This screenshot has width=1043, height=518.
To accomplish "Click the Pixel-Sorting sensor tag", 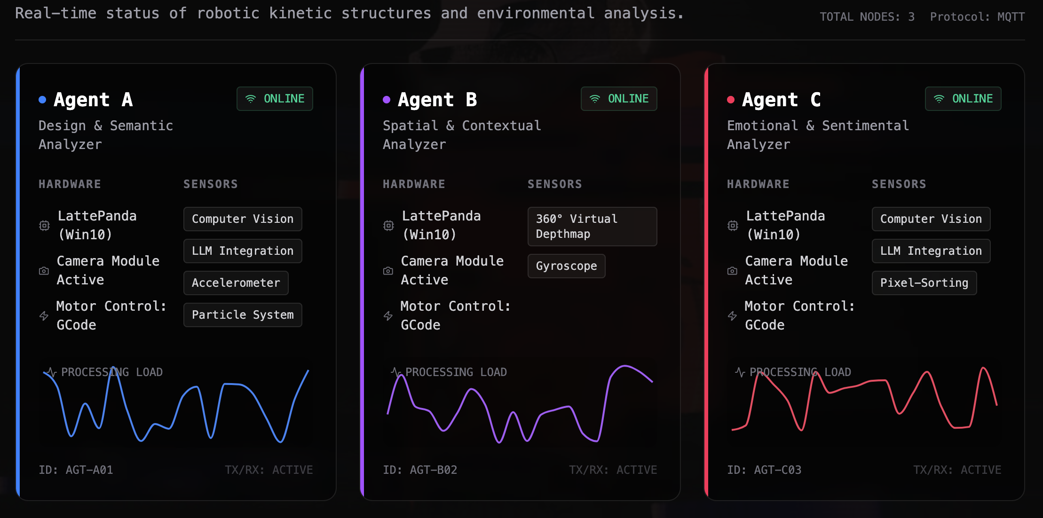I will 924,283.
